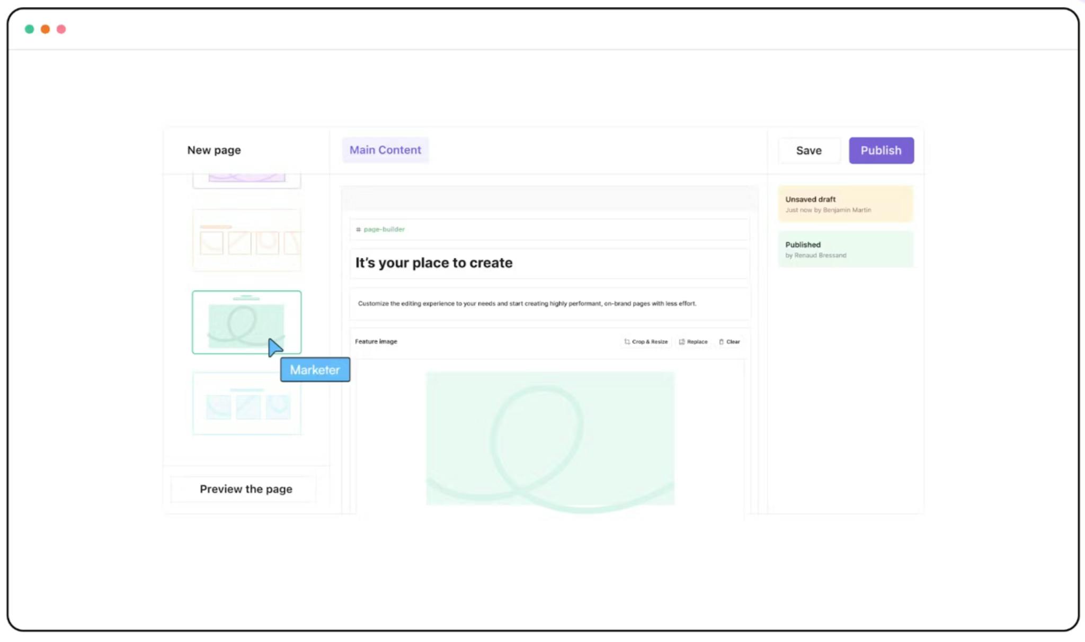Click Preview the page
Image resolution: width=1085 pixels, height=642 pixels.
tap(246, 489)
